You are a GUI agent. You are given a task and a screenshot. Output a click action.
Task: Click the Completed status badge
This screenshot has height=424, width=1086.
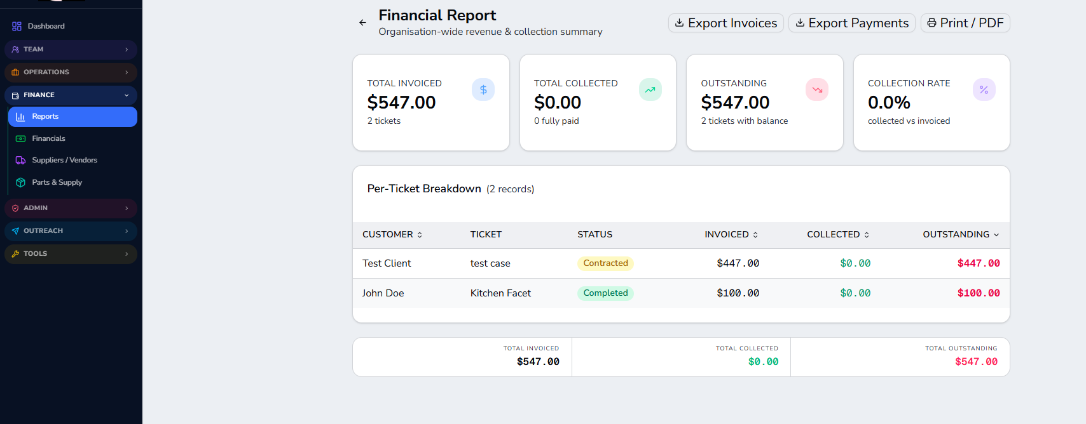coord(605,293)
